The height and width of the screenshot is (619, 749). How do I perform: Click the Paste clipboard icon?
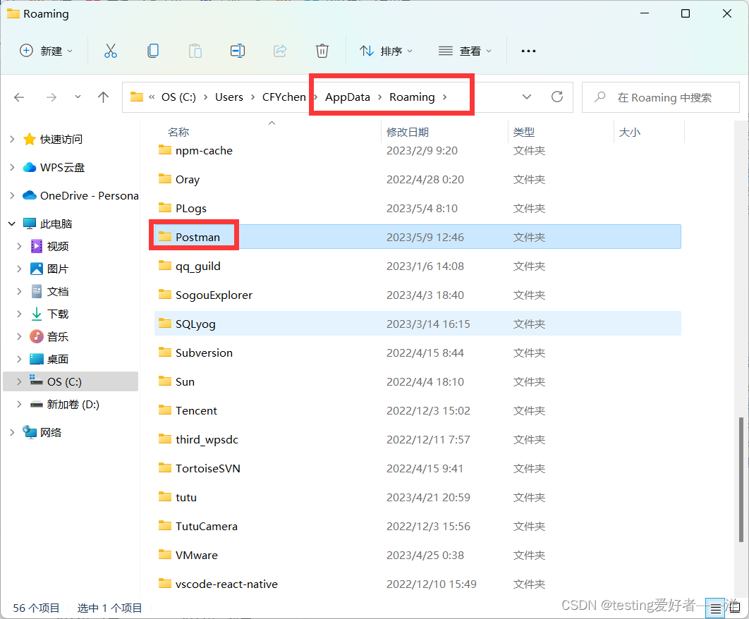[x=195, y=51]
